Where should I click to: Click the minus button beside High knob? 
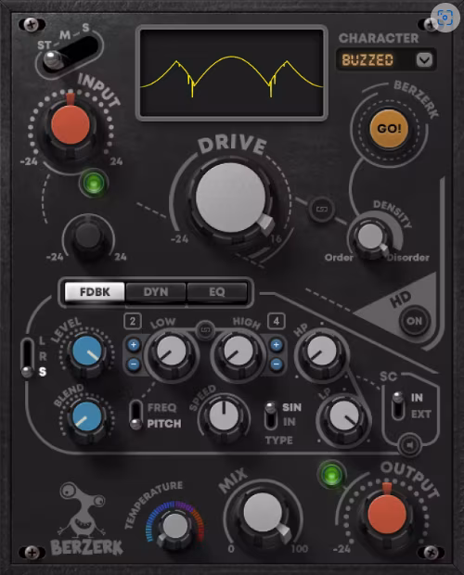click(x=277, y=364)
